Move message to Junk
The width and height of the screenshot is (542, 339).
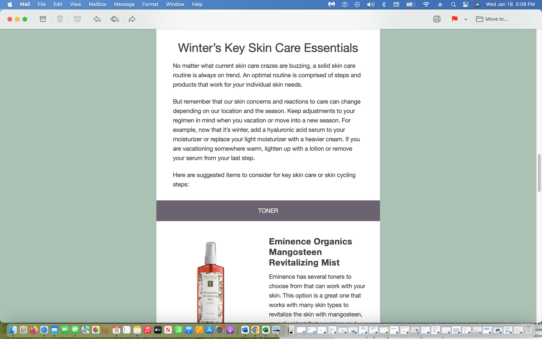coord(77,19)
